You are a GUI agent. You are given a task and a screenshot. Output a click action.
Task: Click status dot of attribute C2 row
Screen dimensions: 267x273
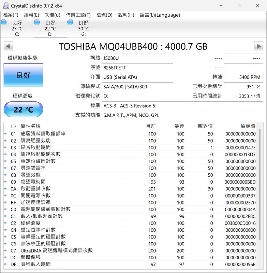[5, 223]
